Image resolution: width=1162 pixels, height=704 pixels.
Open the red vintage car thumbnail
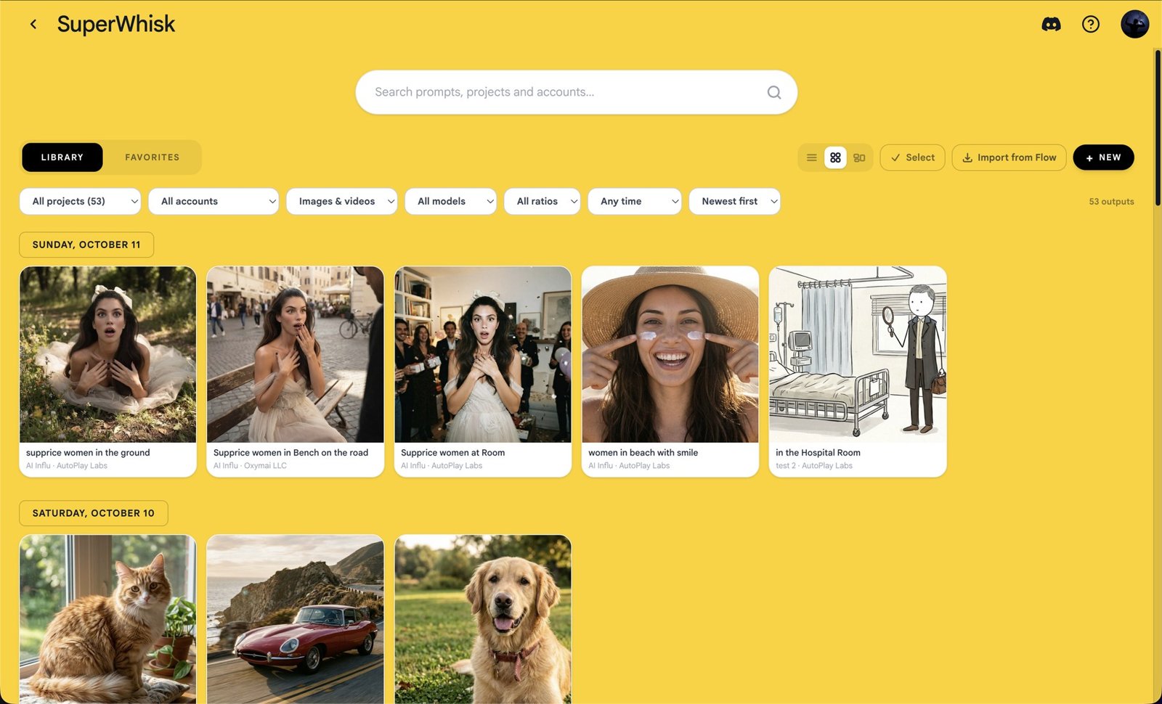[x=295, y=619]
